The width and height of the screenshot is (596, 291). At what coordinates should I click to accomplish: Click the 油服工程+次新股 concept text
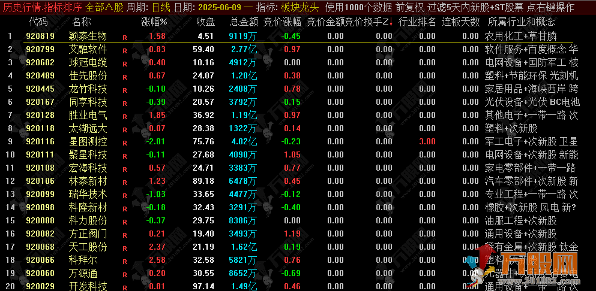(x=521, y=221)
